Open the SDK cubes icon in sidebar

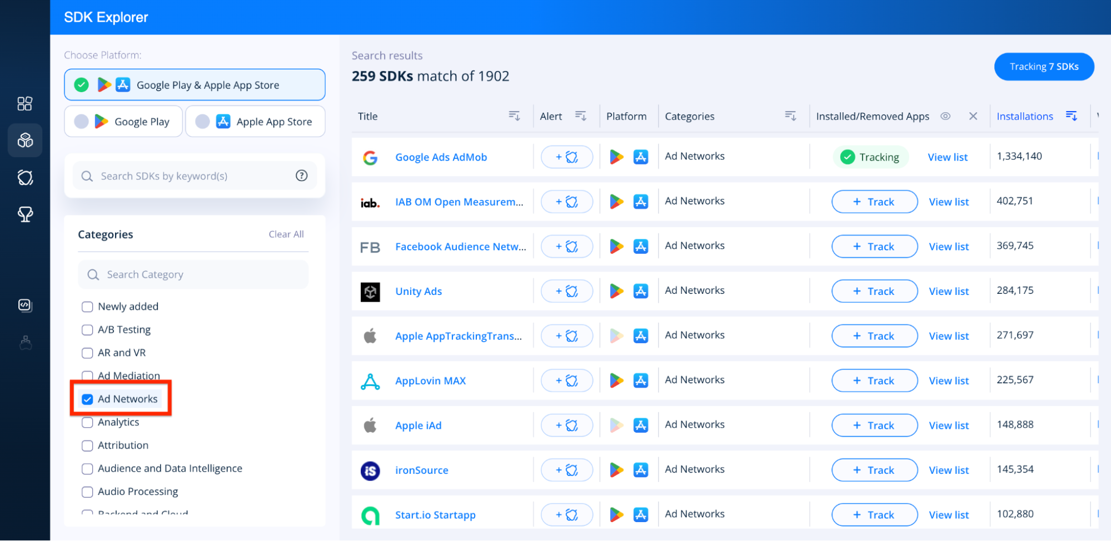[x=25, y=140]
